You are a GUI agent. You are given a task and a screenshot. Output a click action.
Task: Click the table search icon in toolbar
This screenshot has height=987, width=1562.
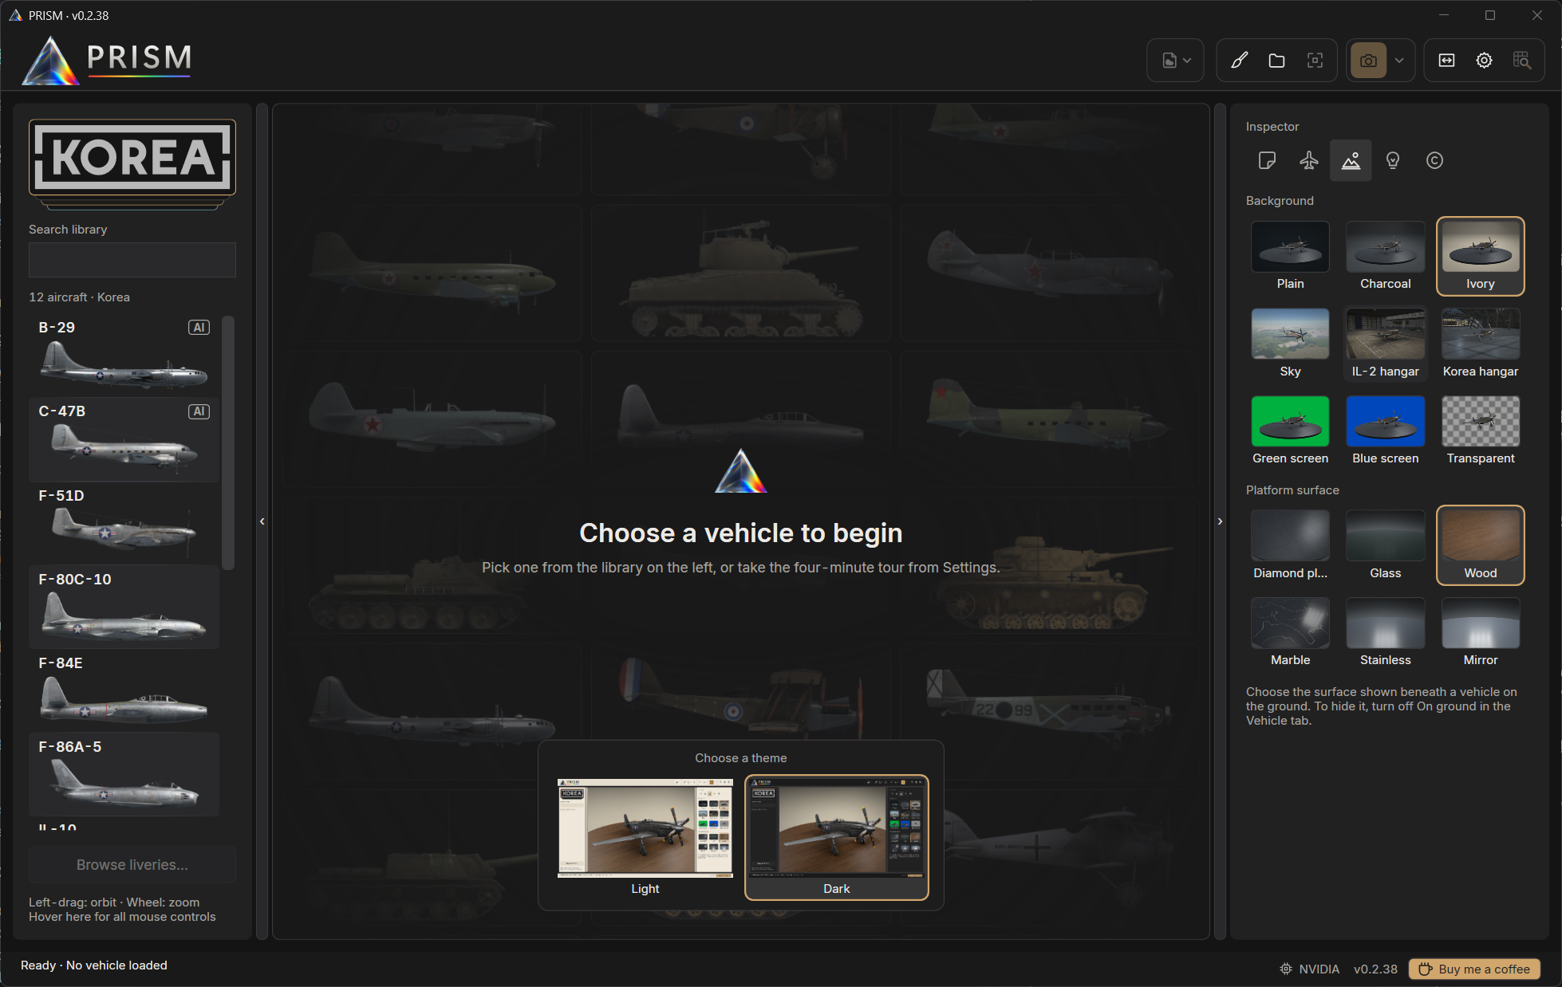pos(1522,61)
